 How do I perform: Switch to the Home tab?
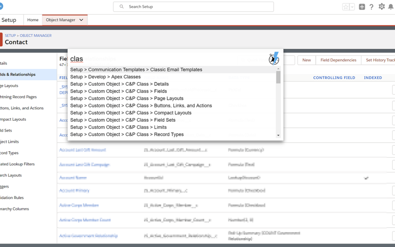point(33,20)
